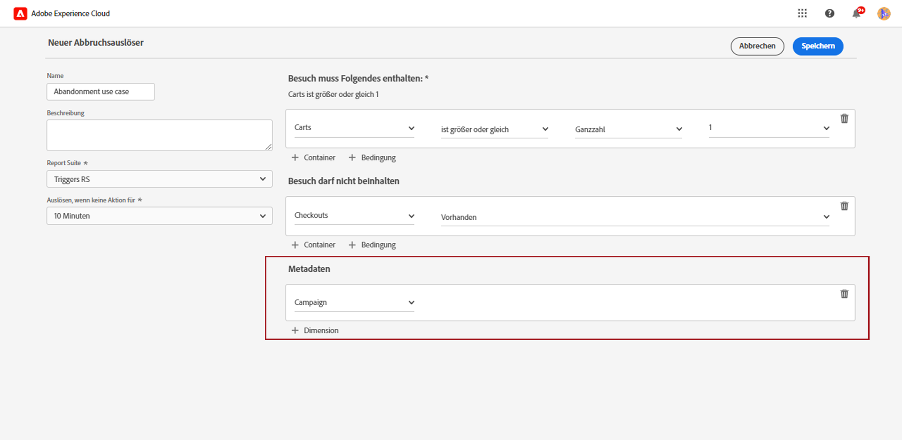Open the Campaign dimension dropdown

[354, 302]
